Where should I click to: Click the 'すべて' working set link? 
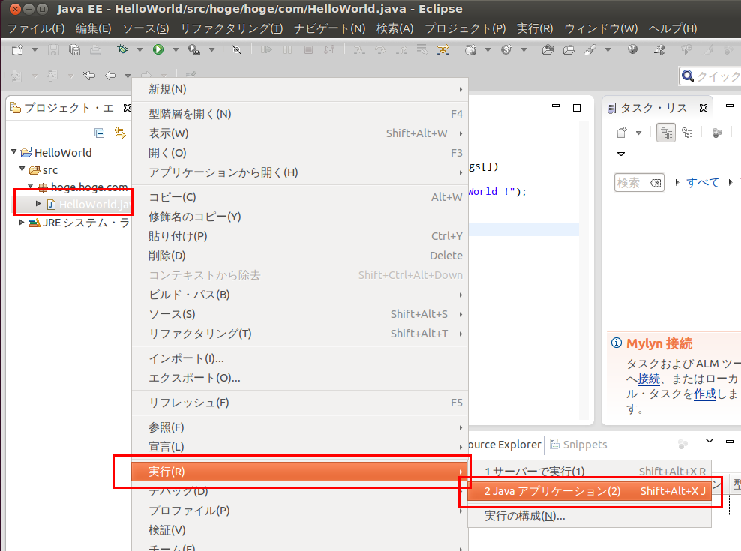(x=703, y=182)
